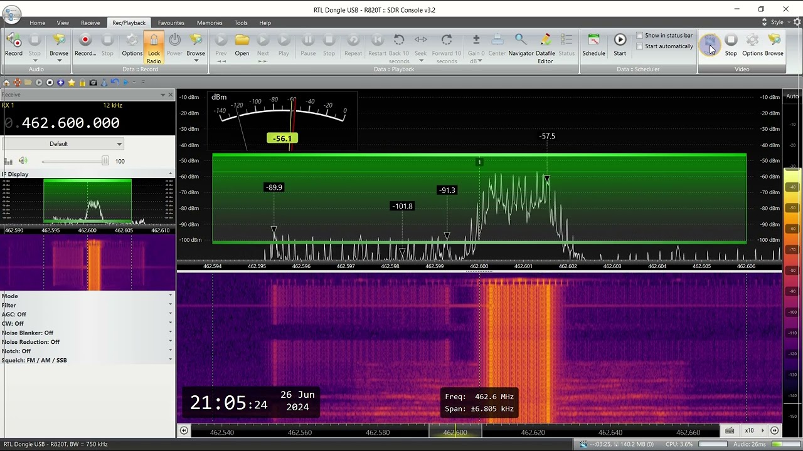The image size is (803, 451).
Task: Close the Receive panel
Action: coord(171,95)
